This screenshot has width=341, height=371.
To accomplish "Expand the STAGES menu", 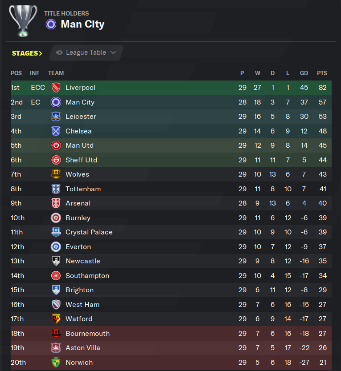I will click(x=27, y=53).
